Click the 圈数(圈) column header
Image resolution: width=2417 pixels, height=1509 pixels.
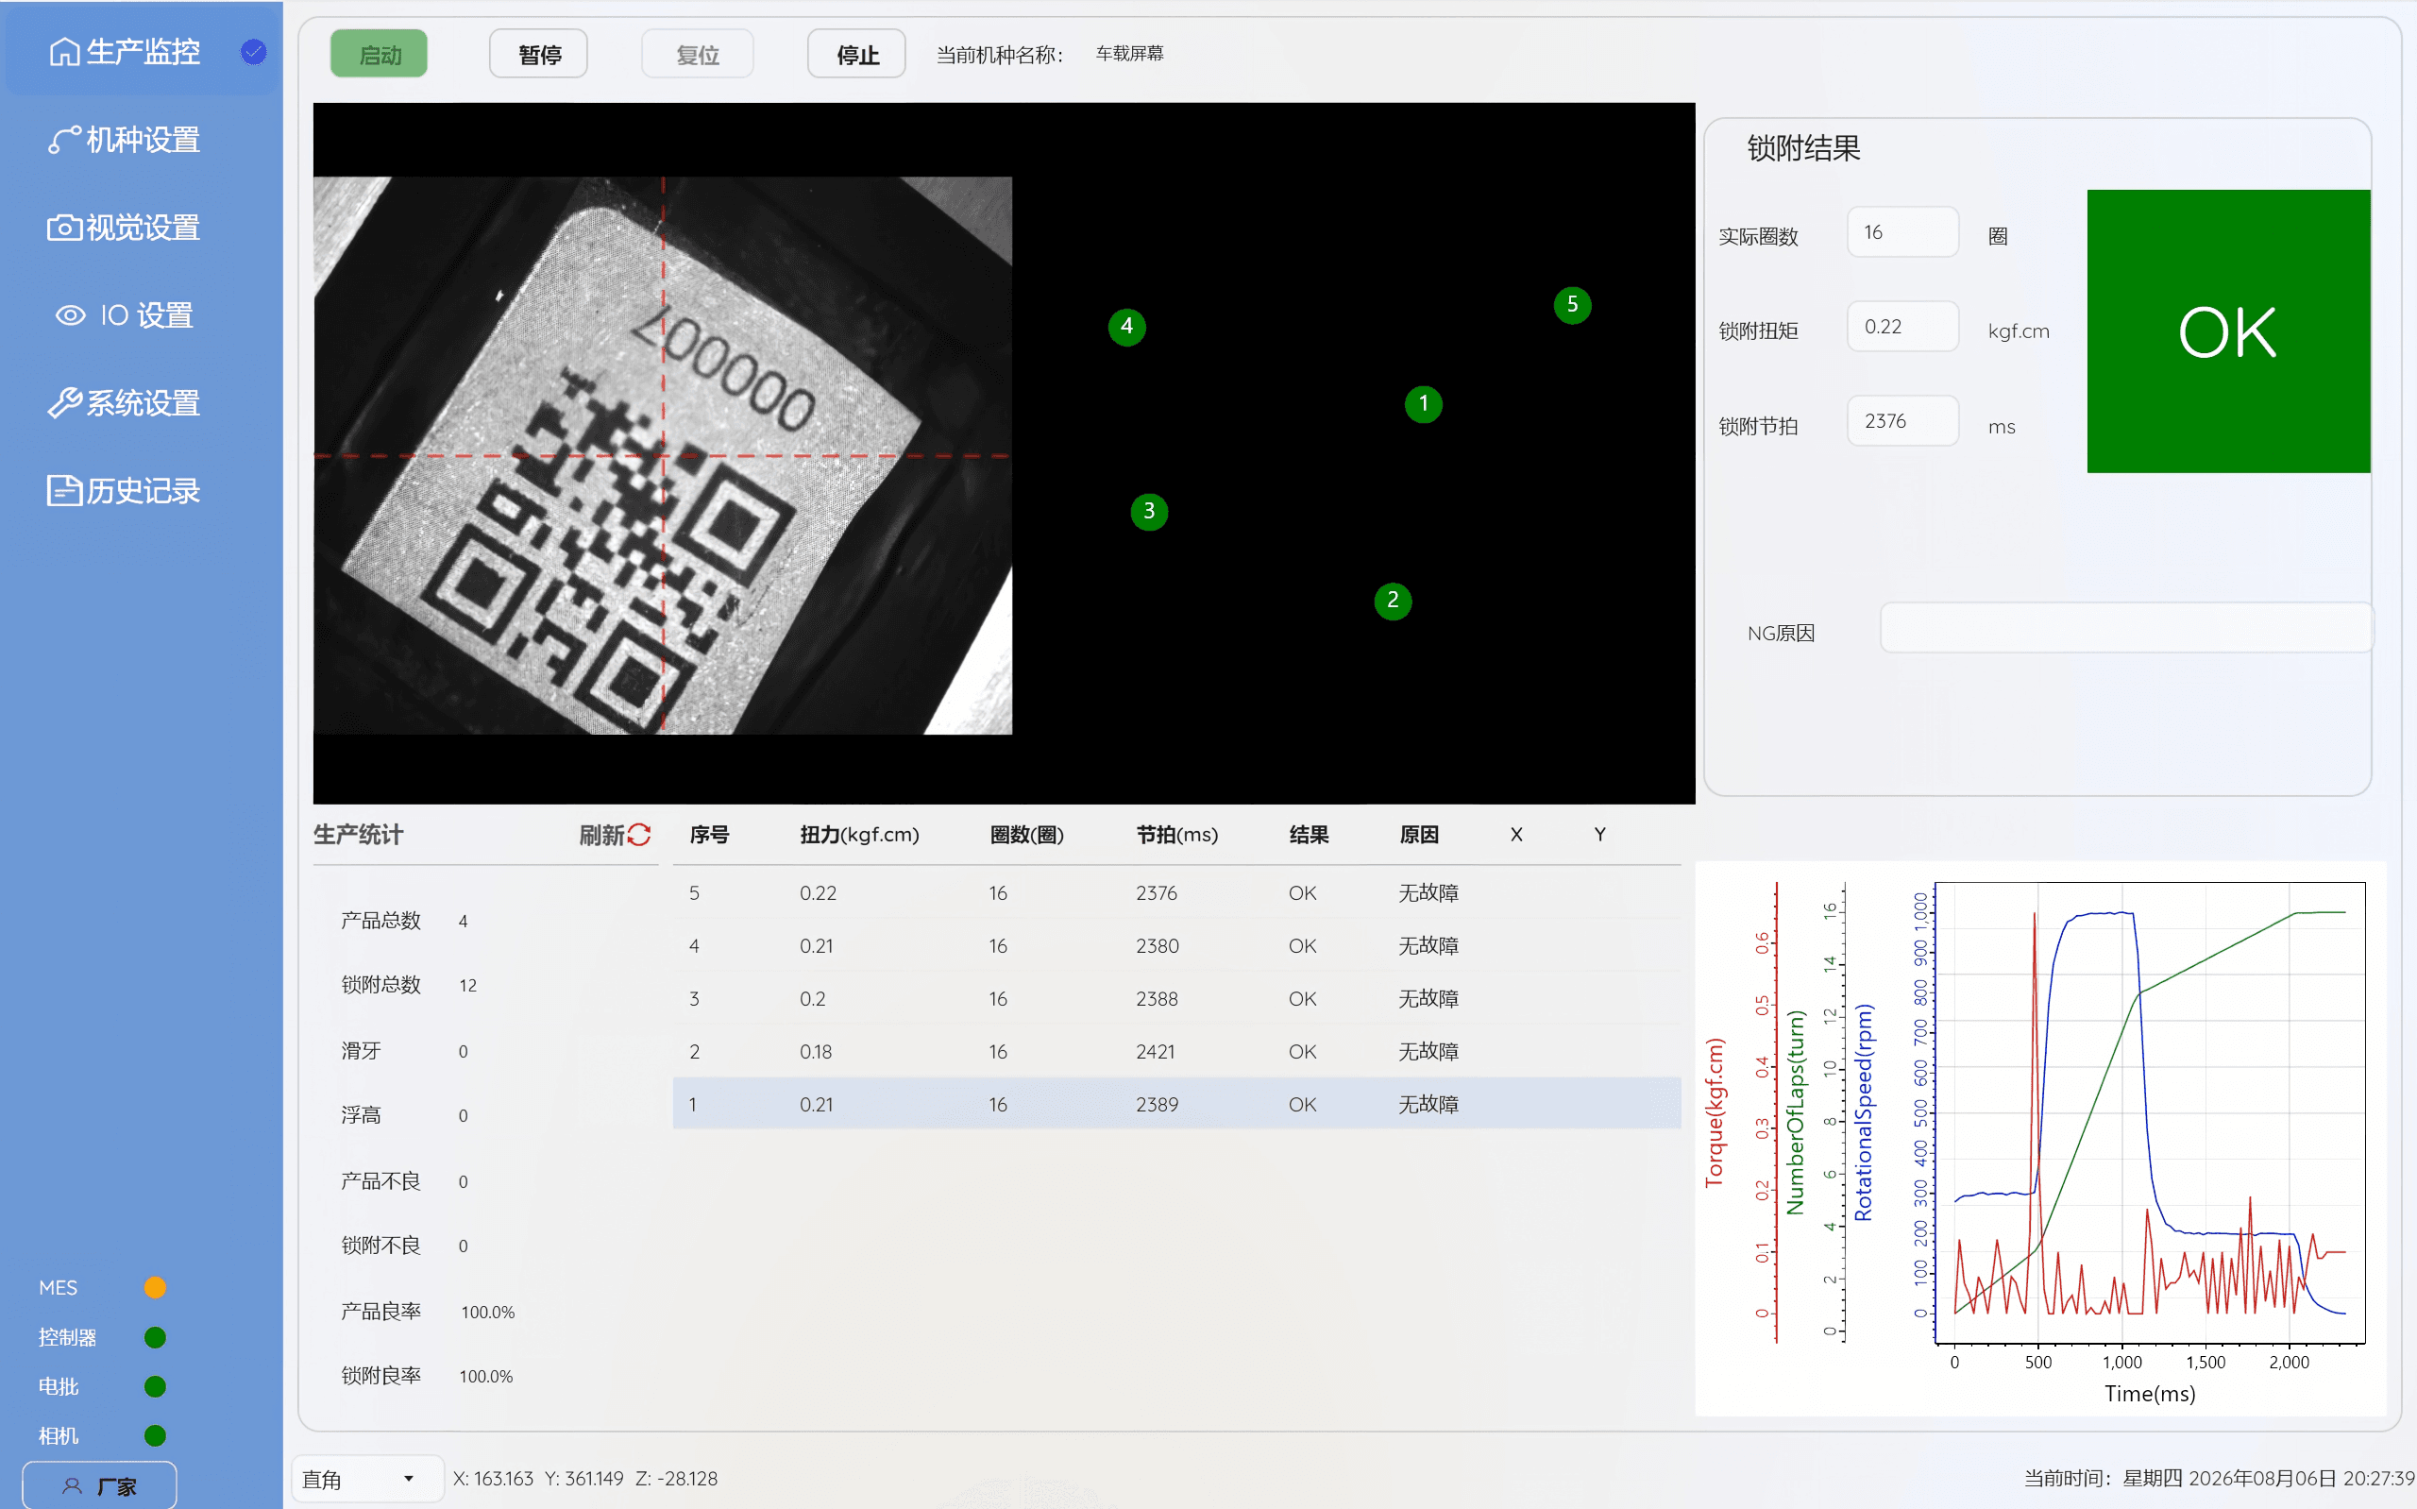[x=1026, y=835]
